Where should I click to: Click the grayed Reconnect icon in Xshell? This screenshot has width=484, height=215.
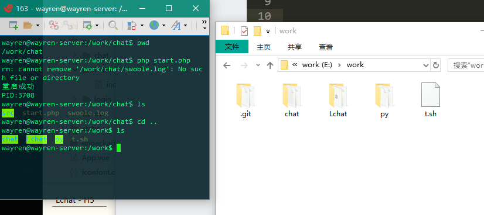(67, 25)
